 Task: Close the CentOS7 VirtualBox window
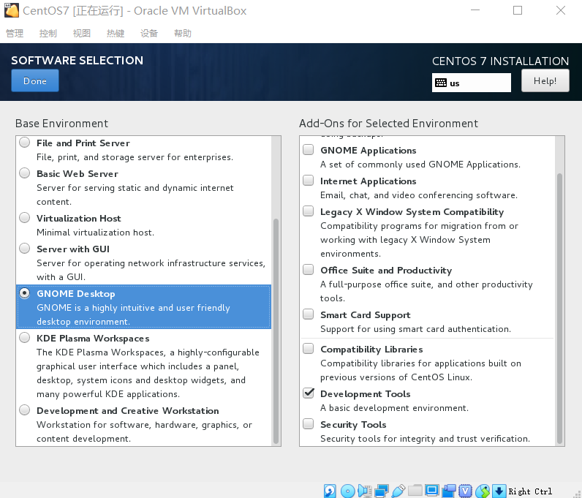(x=561, y=10)
